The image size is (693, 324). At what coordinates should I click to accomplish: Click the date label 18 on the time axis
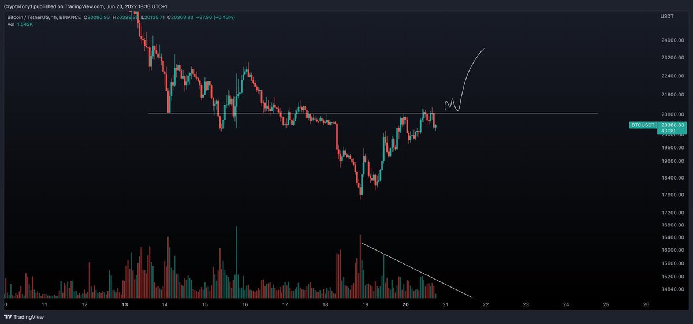[x=325, y=304]
